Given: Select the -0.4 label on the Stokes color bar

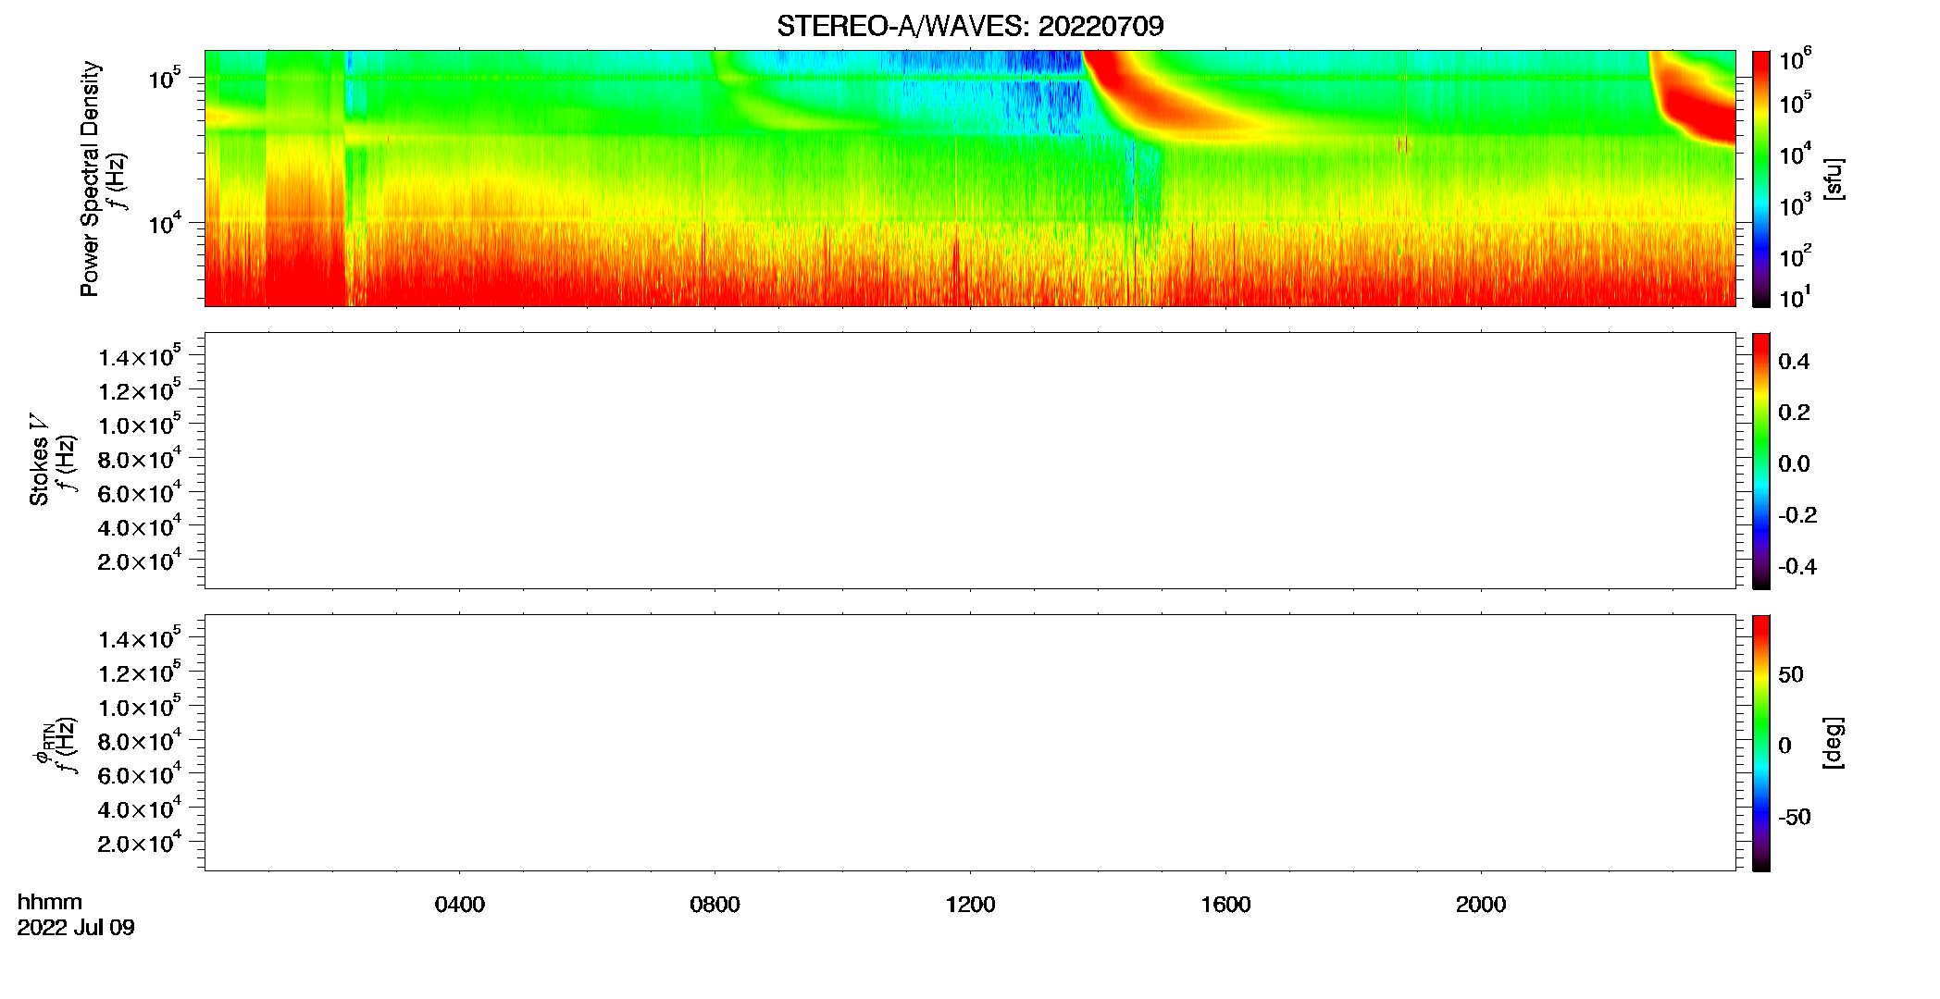Looking at the screenshot, I should click(1797, 566).
